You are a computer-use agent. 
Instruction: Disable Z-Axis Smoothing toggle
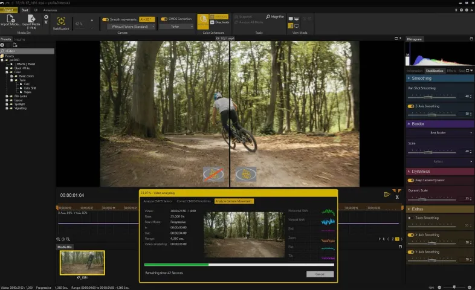411,106
